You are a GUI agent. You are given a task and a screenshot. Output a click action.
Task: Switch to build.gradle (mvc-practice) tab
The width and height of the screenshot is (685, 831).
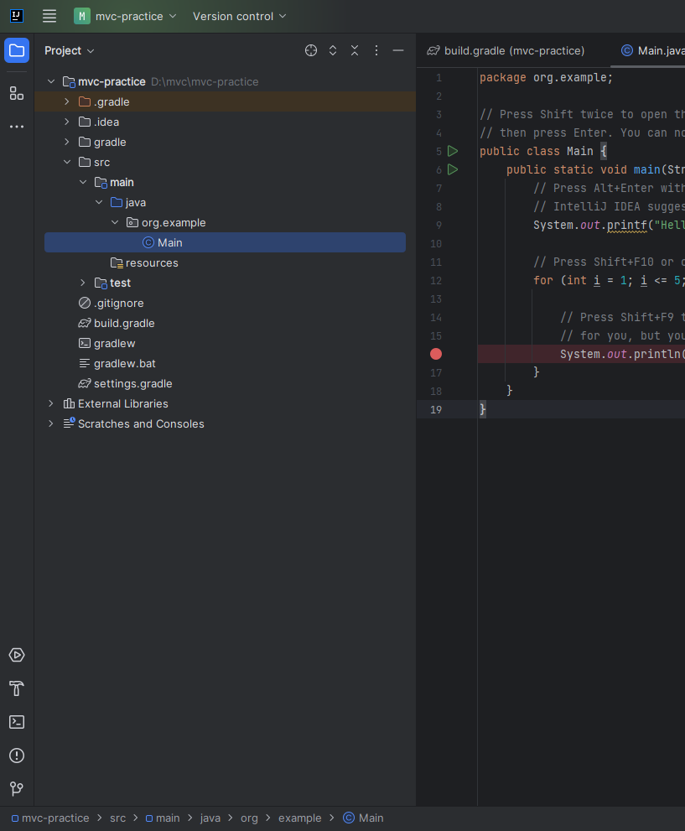(x=506, y=50)
